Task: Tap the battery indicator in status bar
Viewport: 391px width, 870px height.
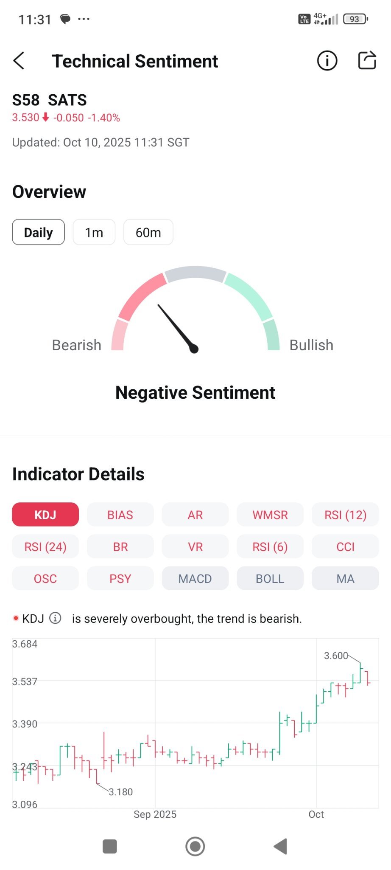Action: [x=355, y=19]
